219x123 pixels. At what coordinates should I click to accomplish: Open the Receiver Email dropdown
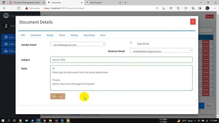coord(161,50)
